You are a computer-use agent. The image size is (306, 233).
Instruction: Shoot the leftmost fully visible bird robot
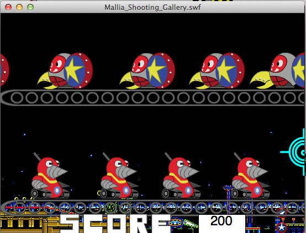click(65, 71)
